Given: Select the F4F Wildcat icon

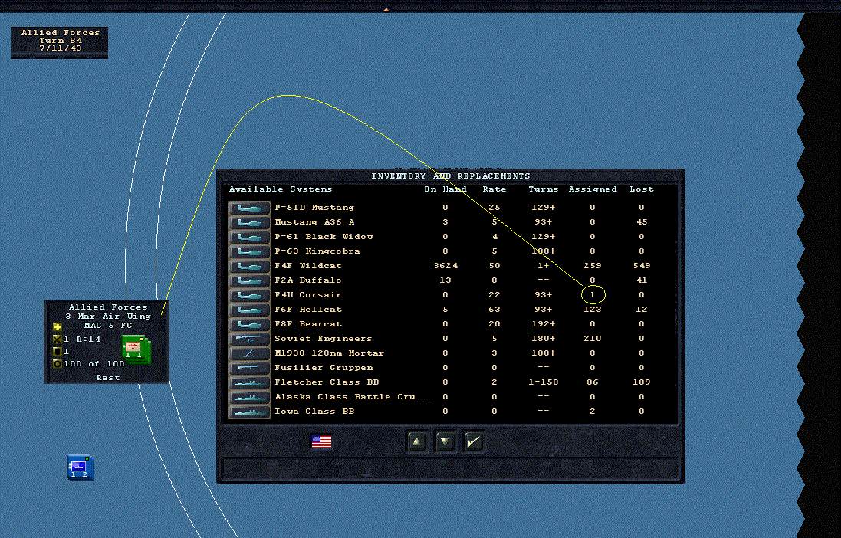Looking at the screenshot, I should [249, 265].
